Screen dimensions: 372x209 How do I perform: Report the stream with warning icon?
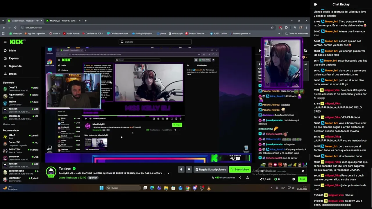(248, 178)
